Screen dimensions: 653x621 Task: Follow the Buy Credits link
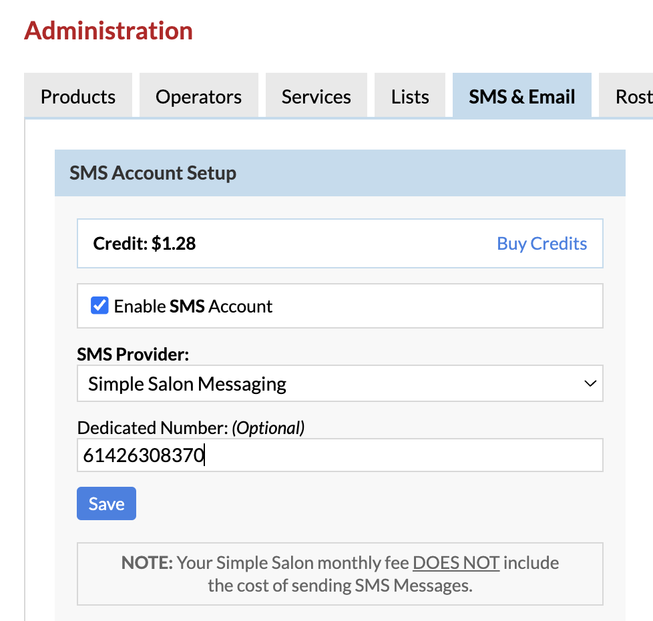click(x=541, y=244)
